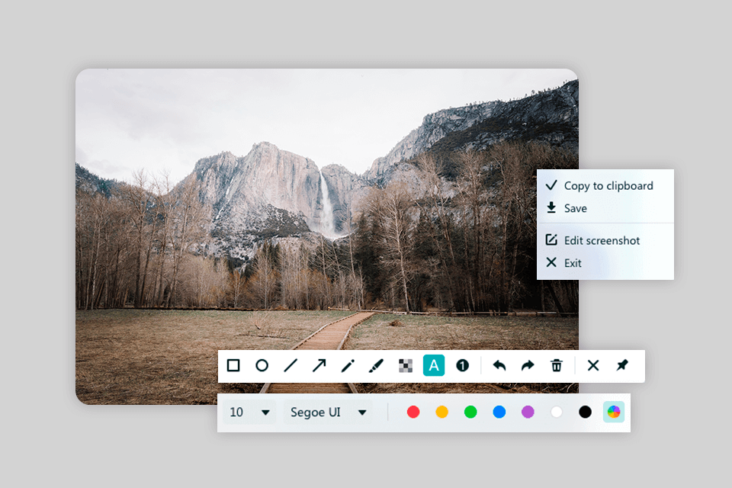Select the Pixelate blur tool
The height and width of the screenshot is (488, 732).
pos(405,365)
